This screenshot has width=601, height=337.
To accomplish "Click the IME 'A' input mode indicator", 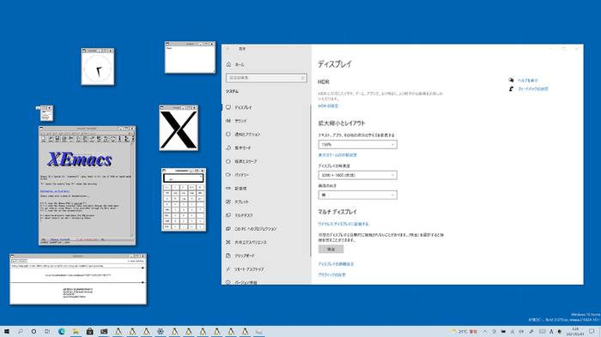I will pyautogui.click(x=551, y=332).
